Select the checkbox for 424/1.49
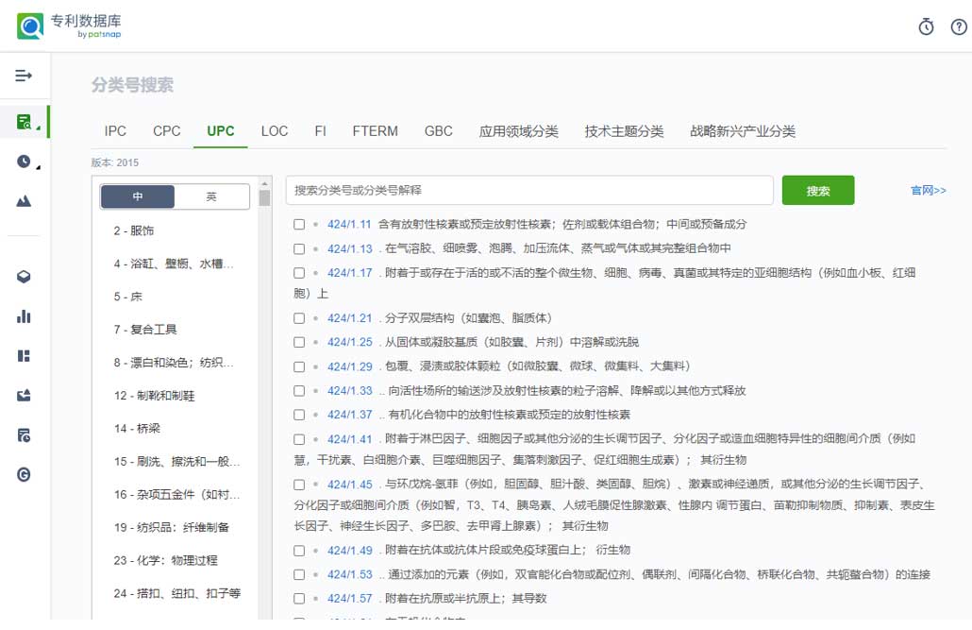The image size is (972, 630). 299,551
